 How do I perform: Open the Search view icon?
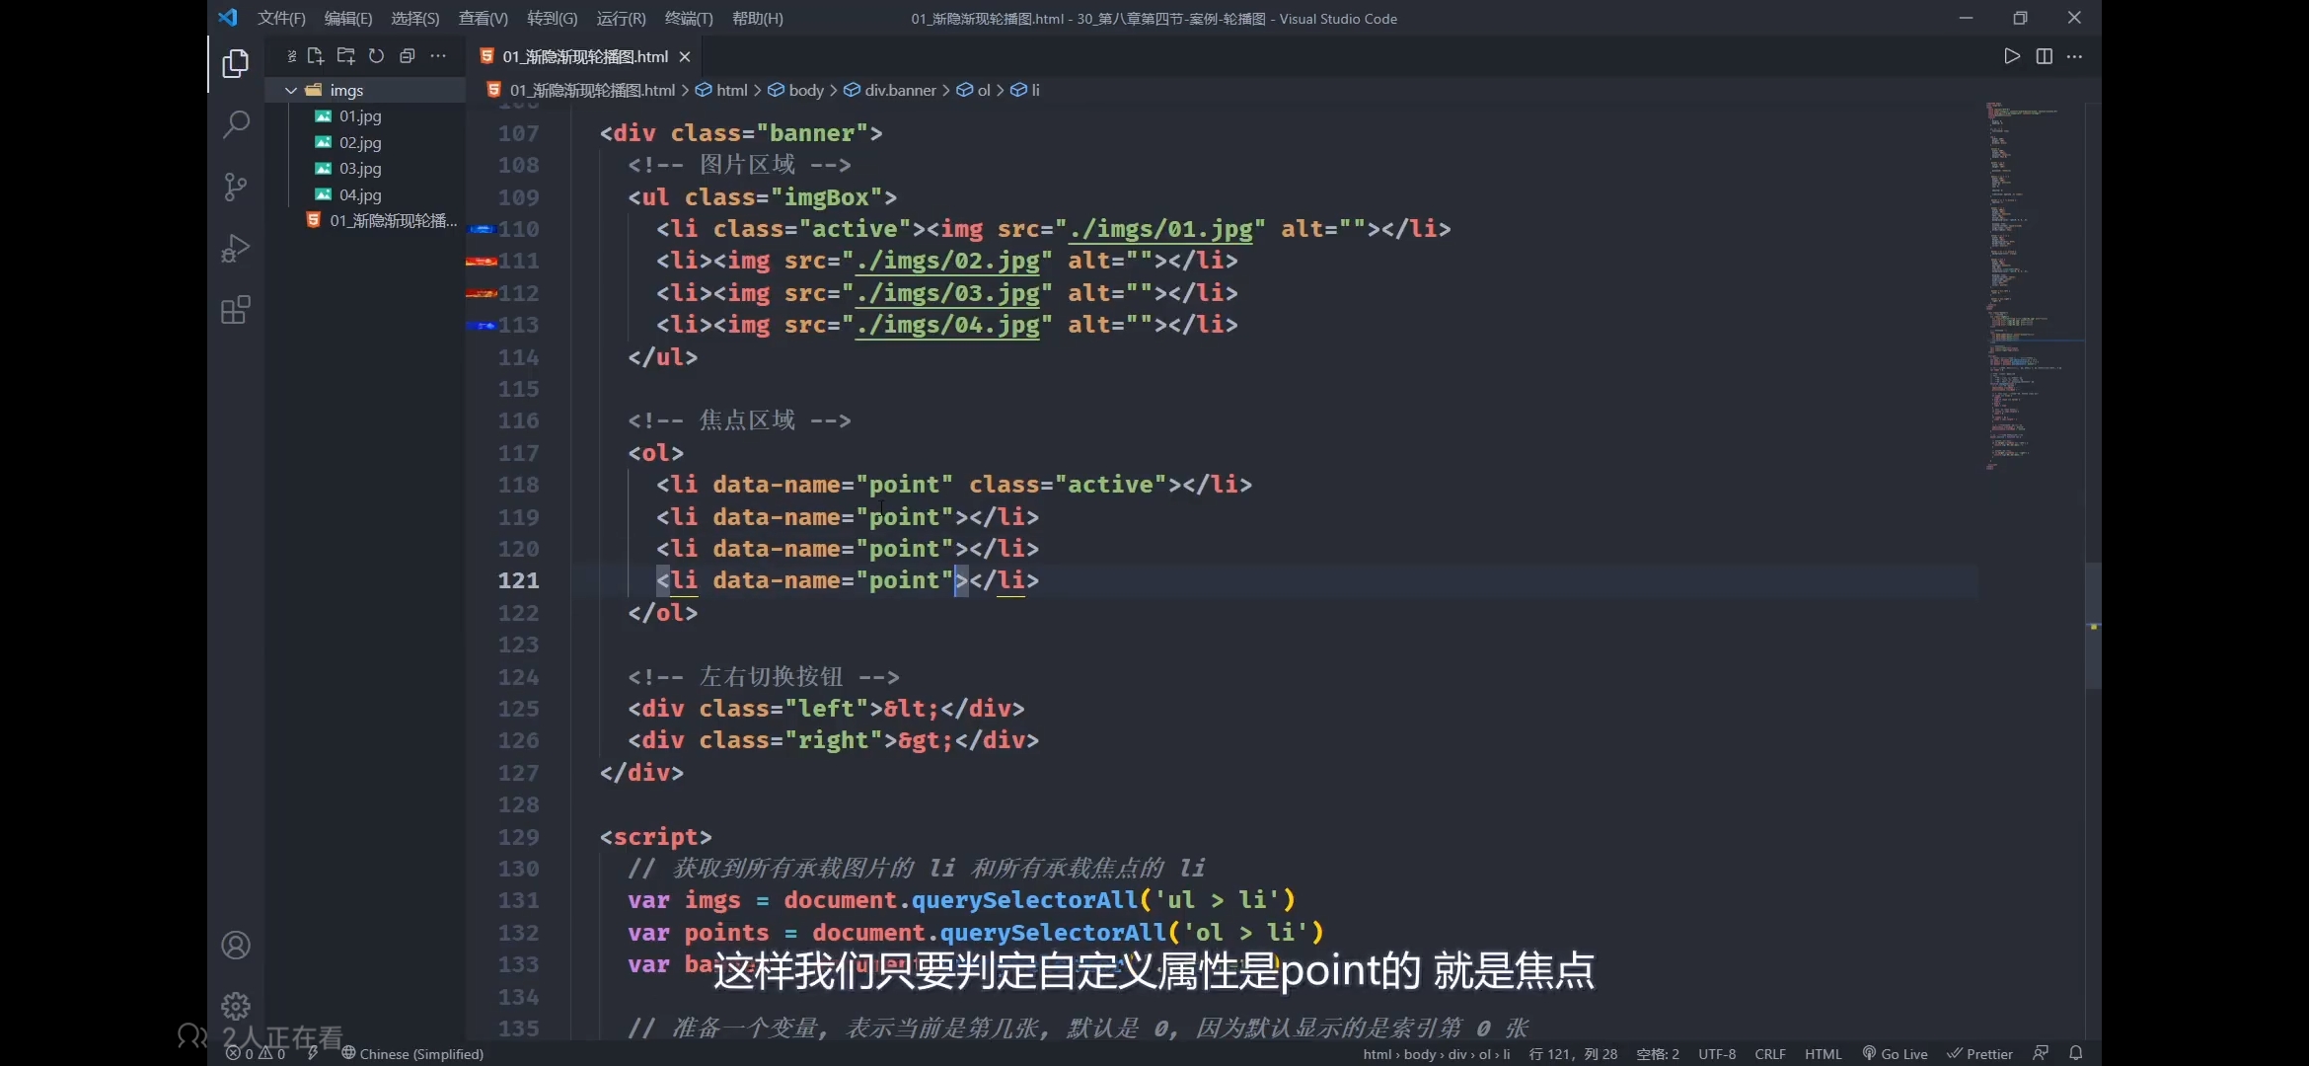pyautogui.click(x=235, y=125)
